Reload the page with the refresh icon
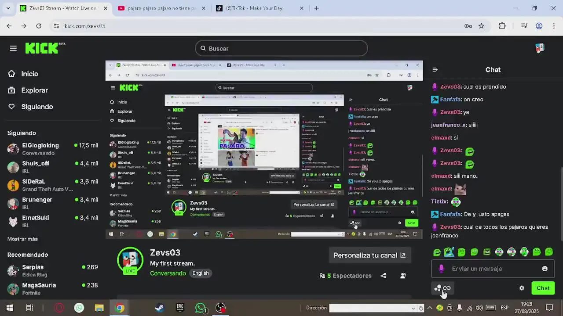563x316 pixels. coord(39,26)
